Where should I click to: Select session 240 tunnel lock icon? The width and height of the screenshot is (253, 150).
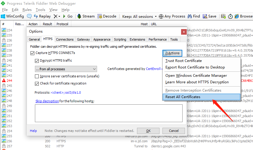pyautogui.click(x=4, y=60)
